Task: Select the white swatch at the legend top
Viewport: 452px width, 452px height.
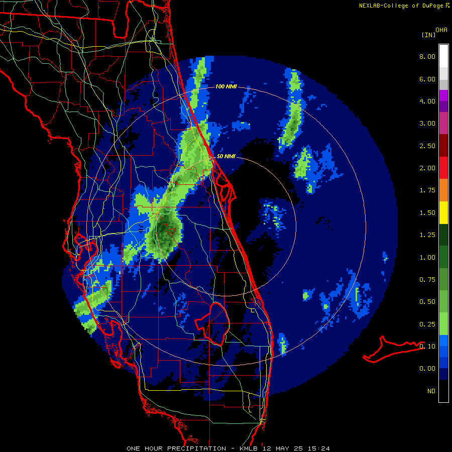Action: (x=443, y=56)
